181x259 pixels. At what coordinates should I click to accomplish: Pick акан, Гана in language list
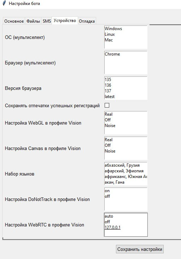(x=115, y=182)
